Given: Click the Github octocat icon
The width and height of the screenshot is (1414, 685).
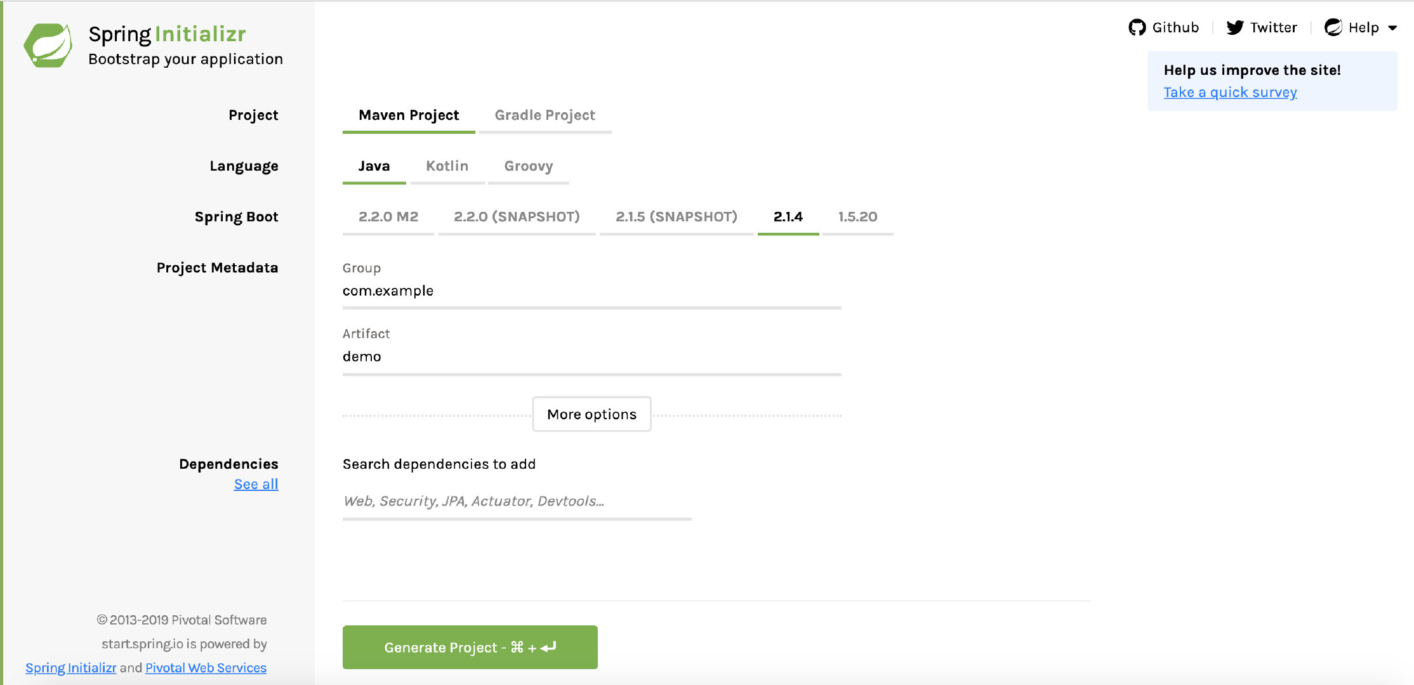Looking at the screenshot, I should 1137,27.
